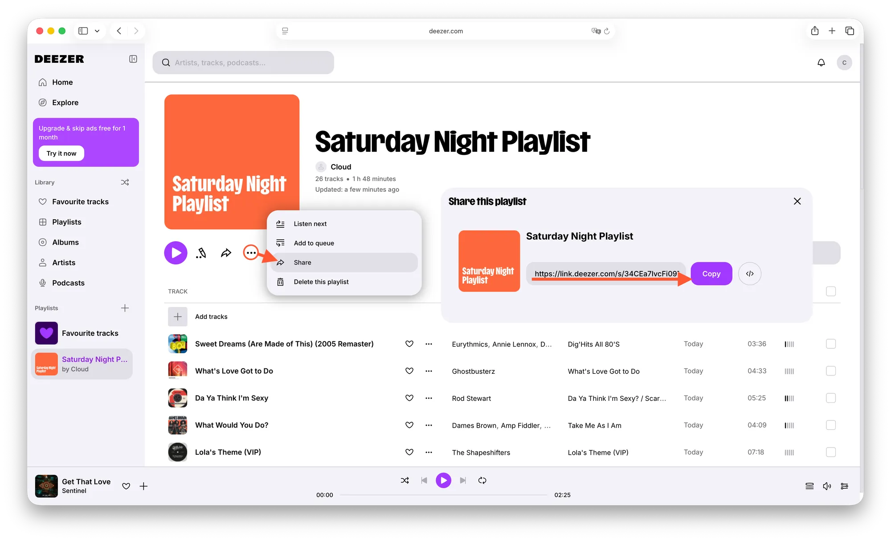Click the edit playlist pencil icon
This screenshot has height=541, width=891.
[x=201, y=253]
